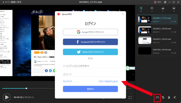This screenshot has width=181, height=103.
Task: Focus the パスワード input field
Action: pyautogui.click(x=90, y=74)
